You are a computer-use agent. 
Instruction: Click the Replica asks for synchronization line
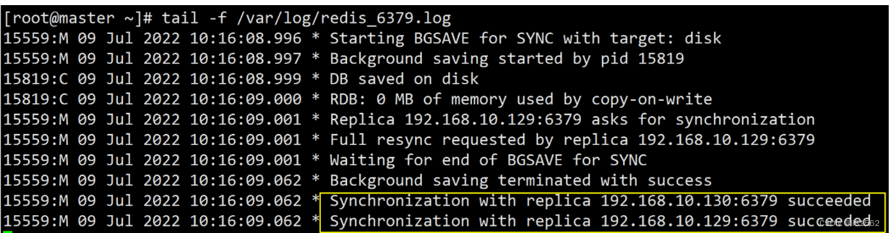409,119
